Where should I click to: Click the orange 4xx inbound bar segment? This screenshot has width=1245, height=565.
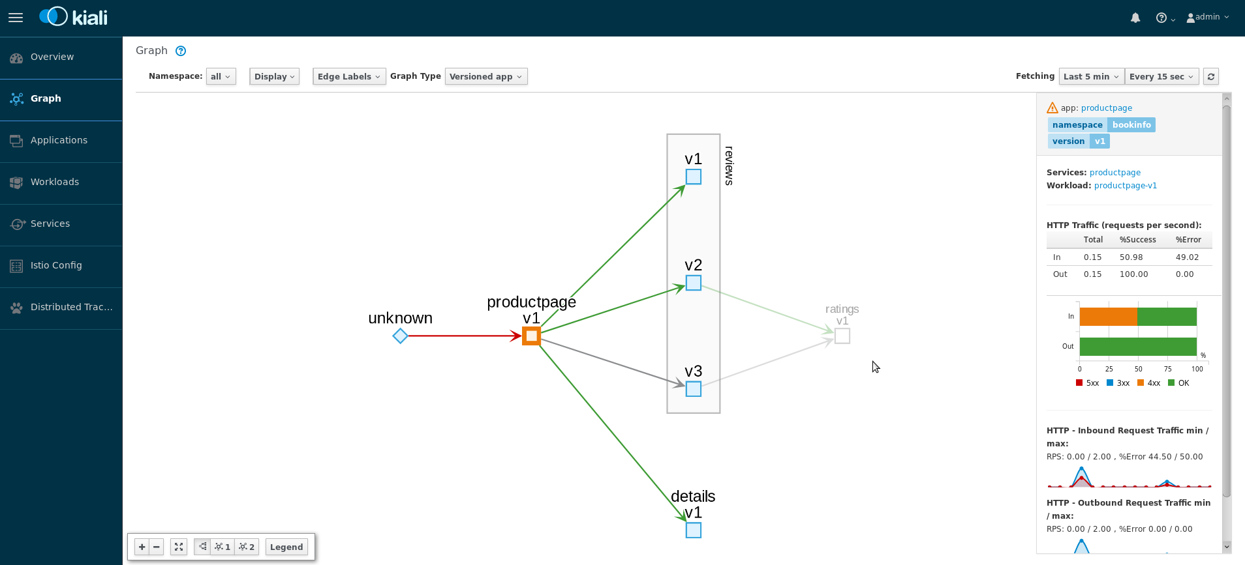[1108, 317]
